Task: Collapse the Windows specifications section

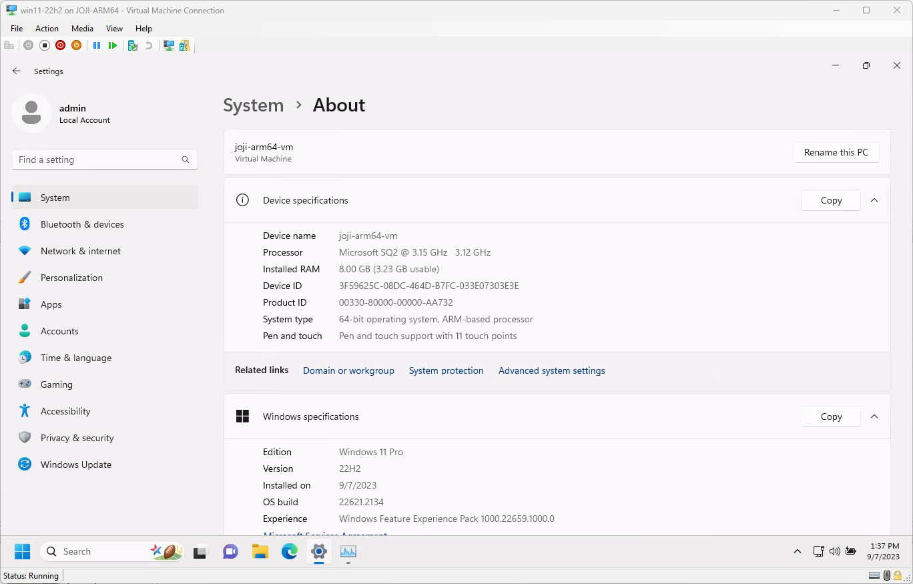Action: 874,416
